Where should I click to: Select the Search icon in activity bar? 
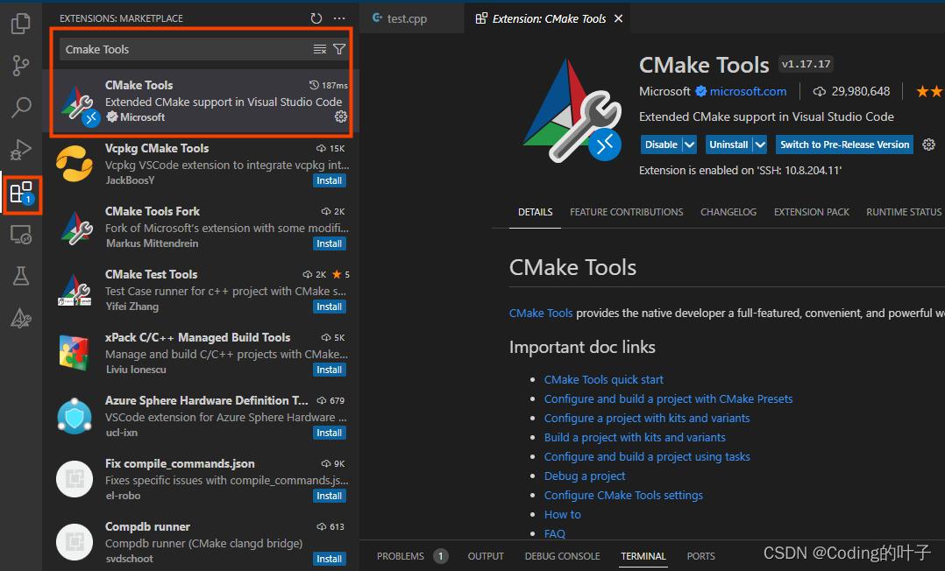click(x=20, y=107)
